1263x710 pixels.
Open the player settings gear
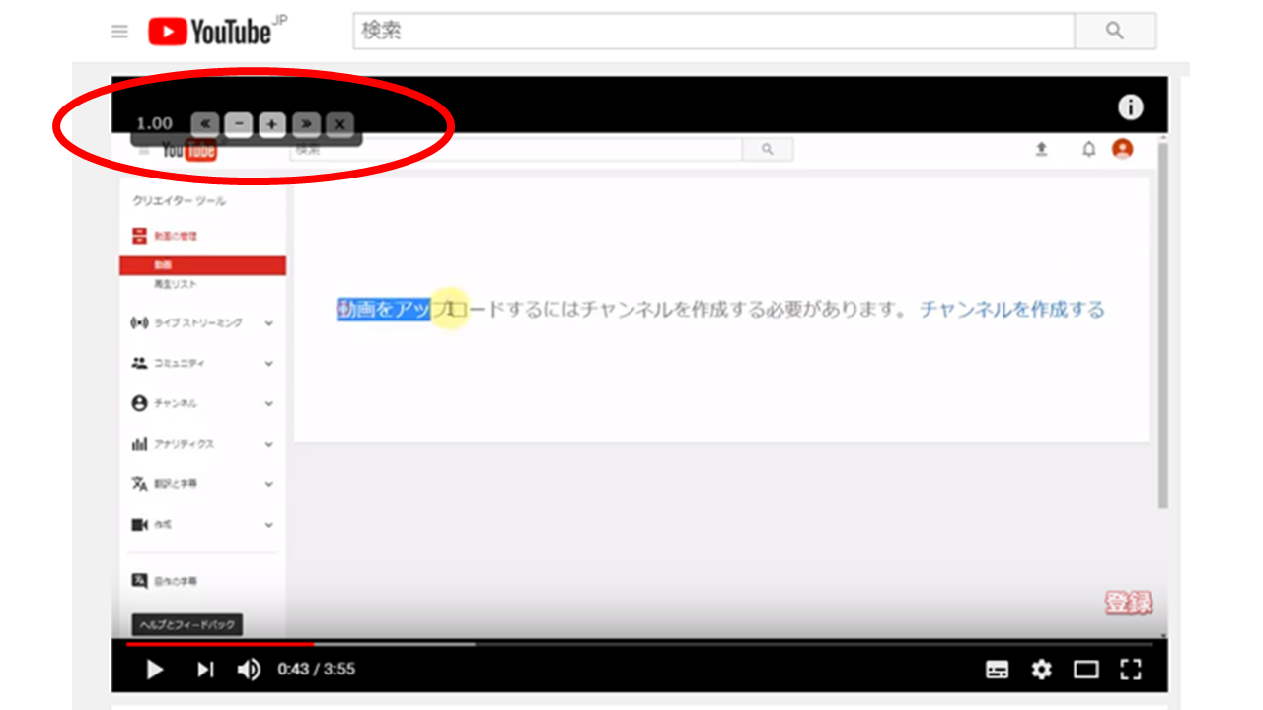point(1042,670)
